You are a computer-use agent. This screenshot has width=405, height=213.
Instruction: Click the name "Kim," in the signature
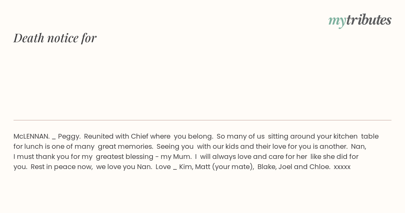pyautogui.click(x=185, y=167)
